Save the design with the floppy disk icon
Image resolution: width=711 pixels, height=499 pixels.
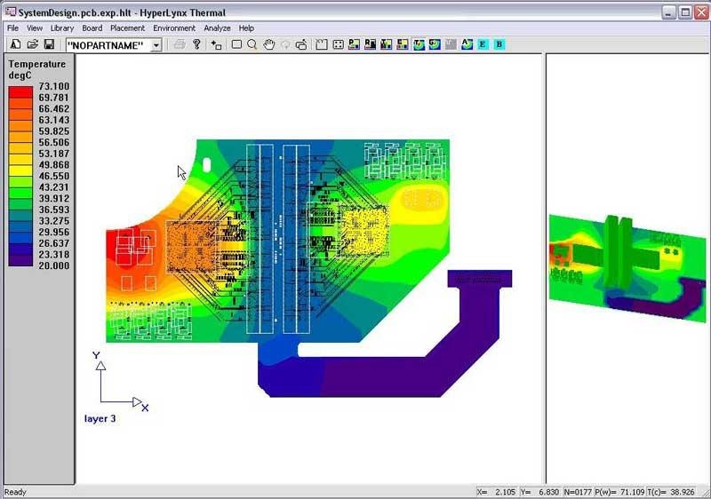coord(49,44)
